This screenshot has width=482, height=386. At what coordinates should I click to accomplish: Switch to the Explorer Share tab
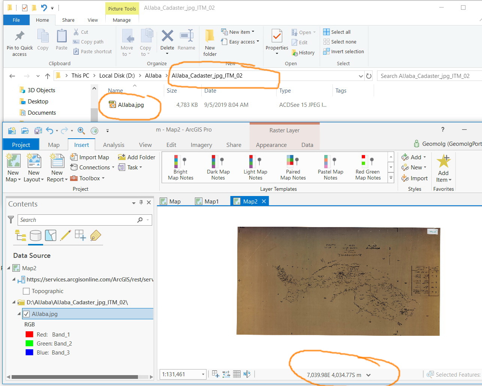pyautogui.click(x=68, y=20)
